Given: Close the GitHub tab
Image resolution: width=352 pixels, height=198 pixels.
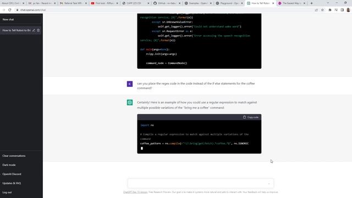Looking at the screenshot, I should 179,3.
